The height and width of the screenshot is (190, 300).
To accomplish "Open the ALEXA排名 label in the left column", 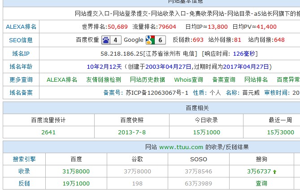I will click(21, 27).
